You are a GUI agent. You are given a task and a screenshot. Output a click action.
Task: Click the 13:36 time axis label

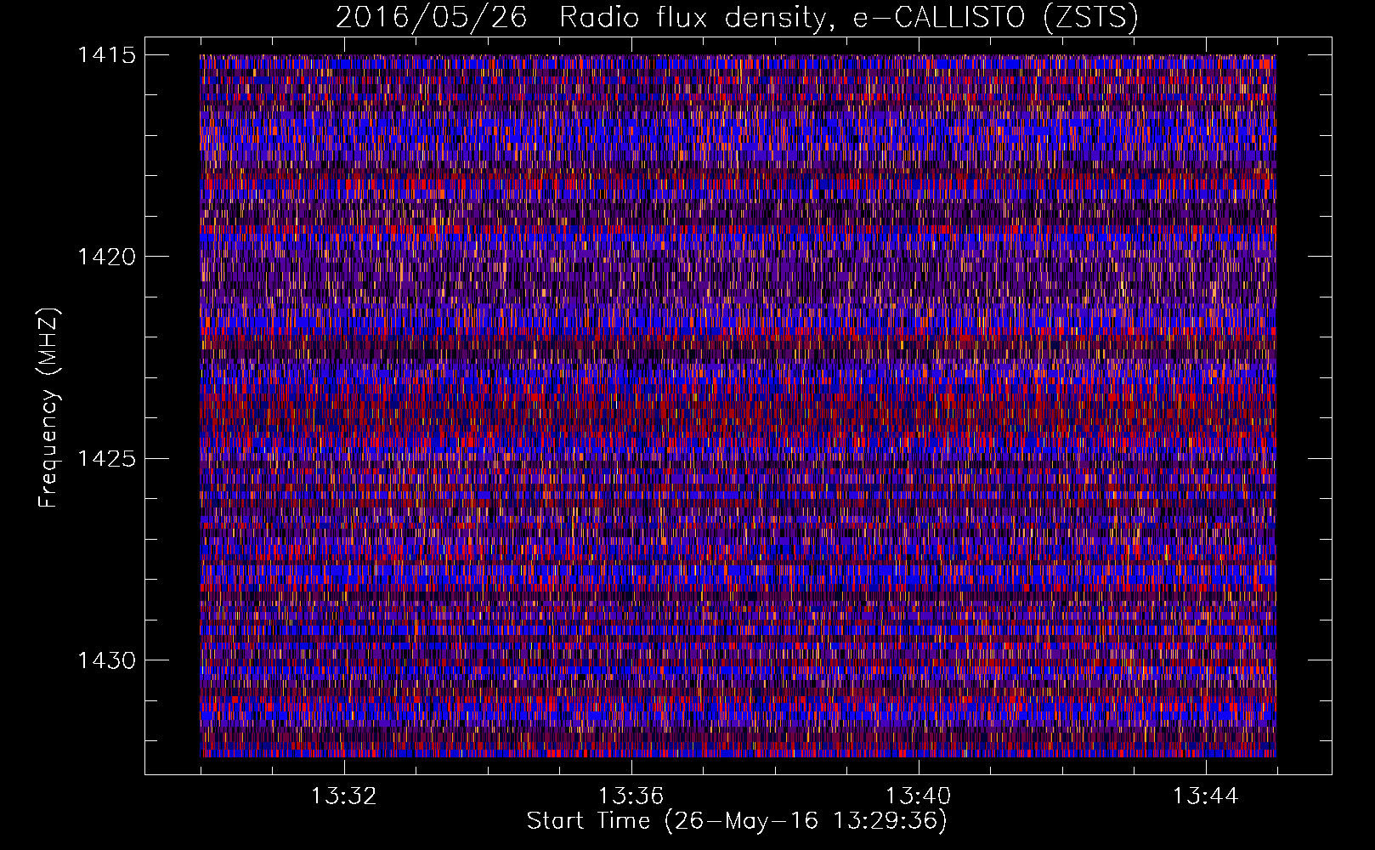631,796
